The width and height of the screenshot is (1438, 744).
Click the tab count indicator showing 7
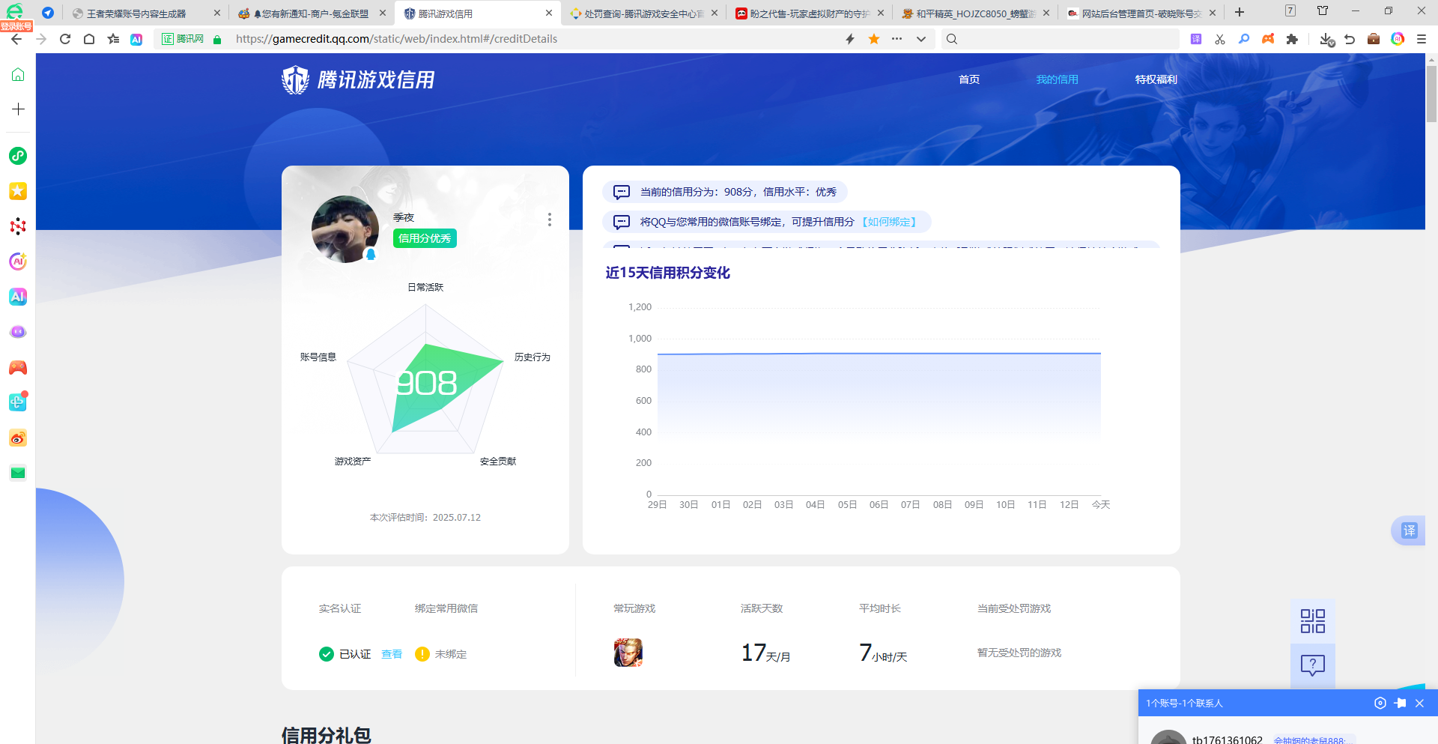coord(1290,10)
